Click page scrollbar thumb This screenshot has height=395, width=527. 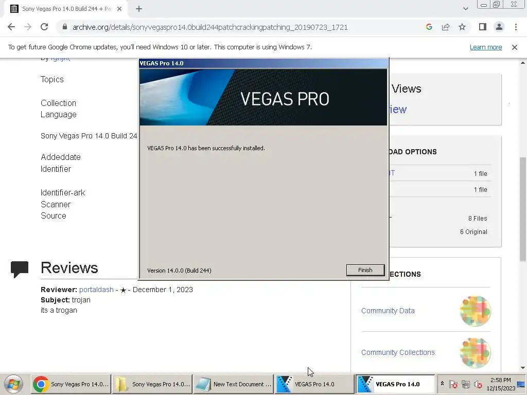[523, 209]
